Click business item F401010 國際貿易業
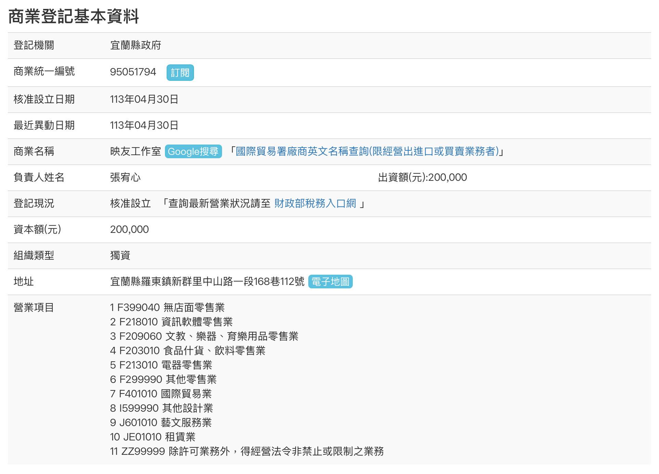Screen dimensions: 659x474 (x=161, y=394)
